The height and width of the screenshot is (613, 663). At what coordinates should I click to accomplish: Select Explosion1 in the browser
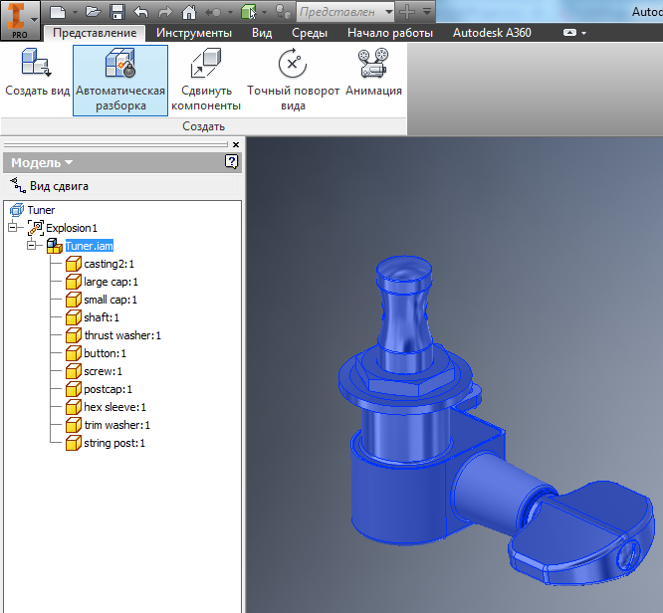72,228
